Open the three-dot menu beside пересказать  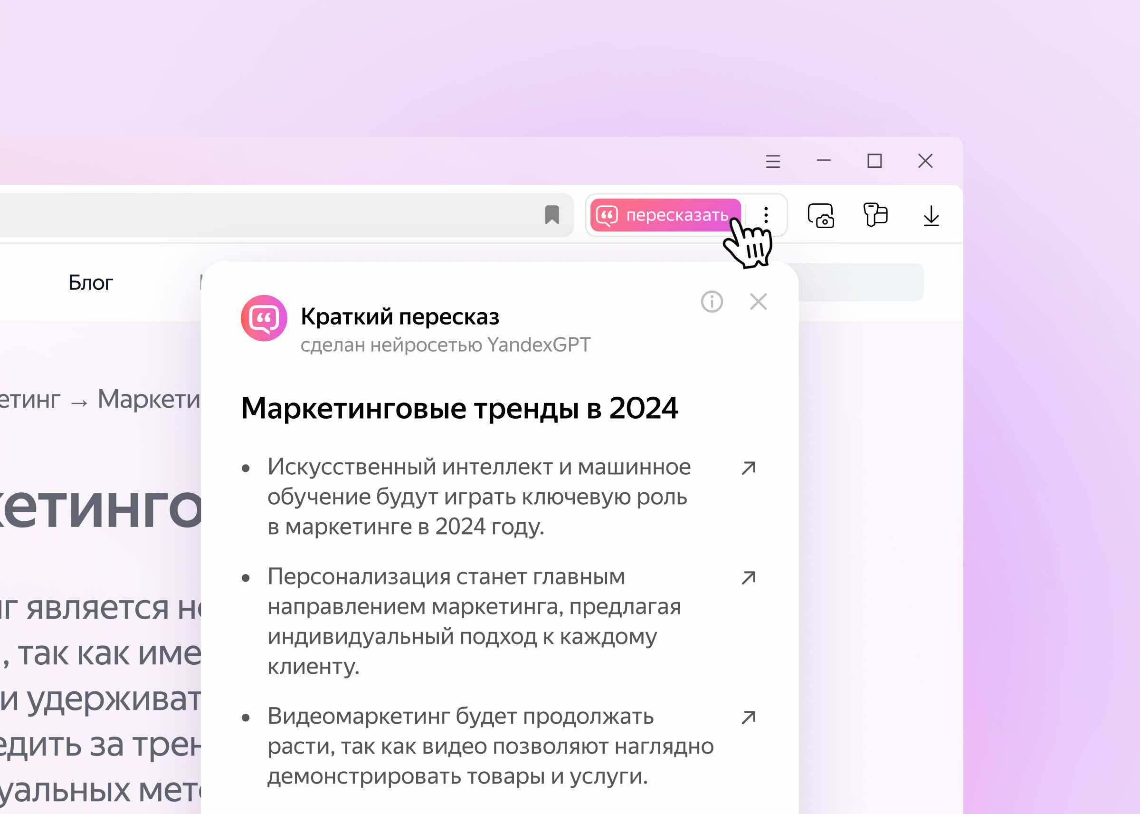(x=765, y=215)
